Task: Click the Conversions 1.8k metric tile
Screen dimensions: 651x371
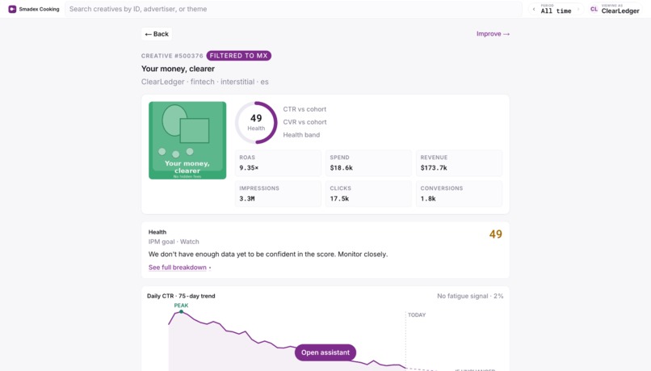Action: tap(460, 194)
